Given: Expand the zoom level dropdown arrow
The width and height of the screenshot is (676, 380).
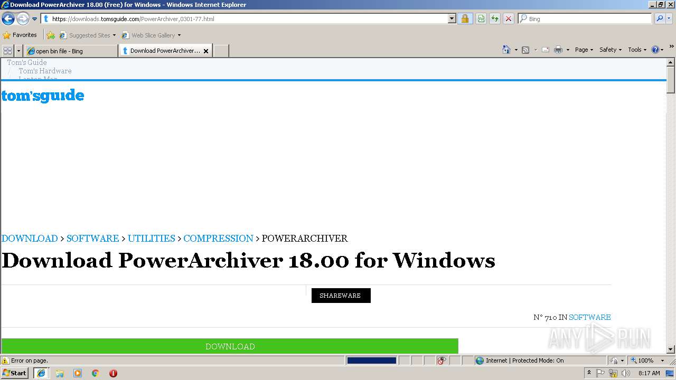Looking at the screenshot, I should (x=662, y=360).
